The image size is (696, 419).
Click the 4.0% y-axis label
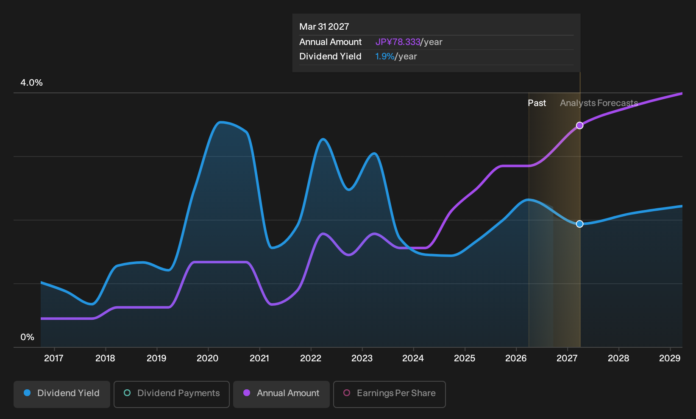(32, 83)
